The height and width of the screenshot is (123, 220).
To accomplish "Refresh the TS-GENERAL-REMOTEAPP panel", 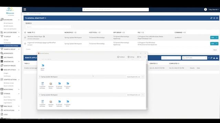I will pos(211,18).
